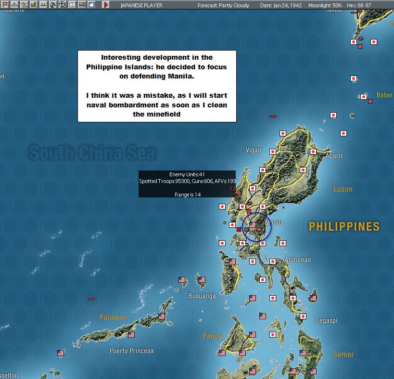The width and height of the screenshot is (394, 379).
Task: Select the US flag base at Manila
Action: click(x=253, y=225)
